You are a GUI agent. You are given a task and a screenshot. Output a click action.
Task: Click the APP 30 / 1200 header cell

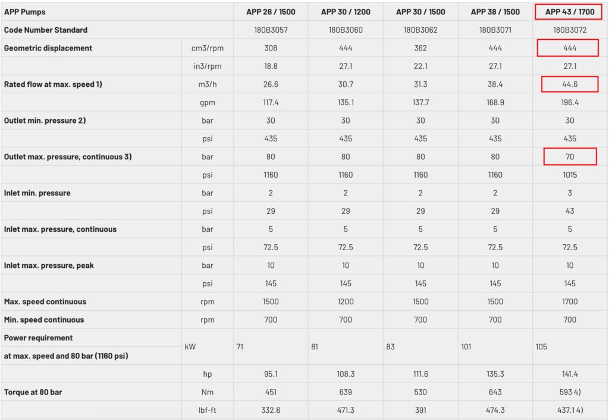click(x=346, y=12)
